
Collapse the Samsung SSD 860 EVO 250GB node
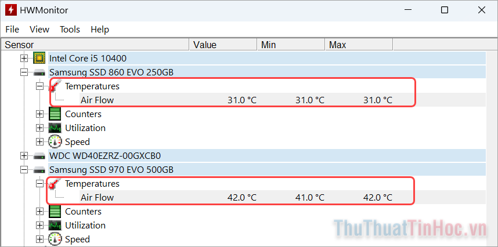tap(24, 72)
